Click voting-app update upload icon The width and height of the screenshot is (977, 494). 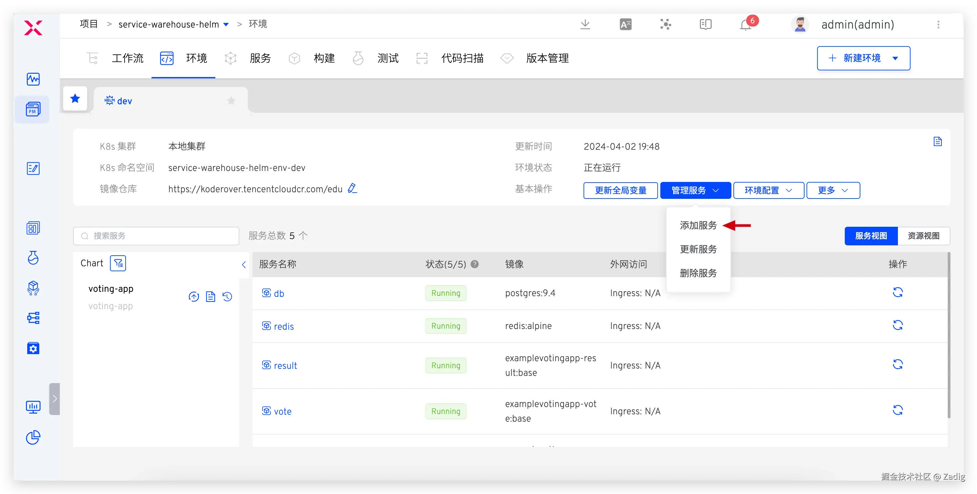[x=194, y=296]
